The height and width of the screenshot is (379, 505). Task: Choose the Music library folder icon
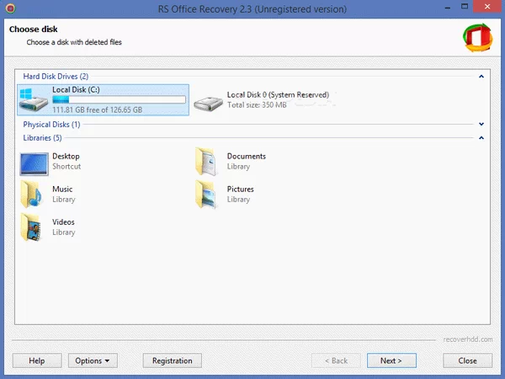[x=31, y=195]
